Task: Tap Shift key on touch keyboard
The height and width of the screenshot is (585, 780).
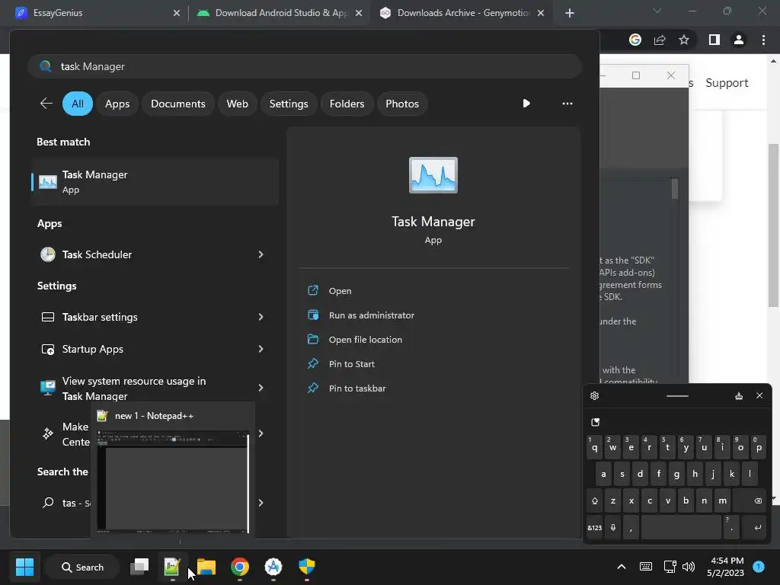Action: click(595, 501)
